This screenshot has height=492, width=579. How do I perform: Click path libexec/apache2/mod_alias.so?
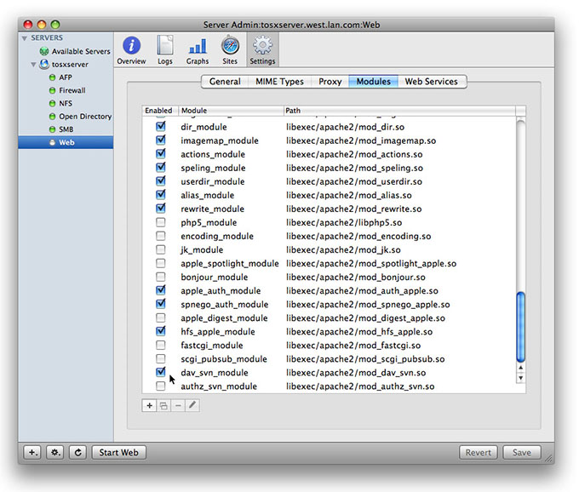point(348,195)
